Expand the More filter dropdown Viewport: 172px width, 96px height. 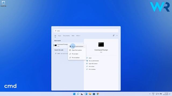(78, 36)
